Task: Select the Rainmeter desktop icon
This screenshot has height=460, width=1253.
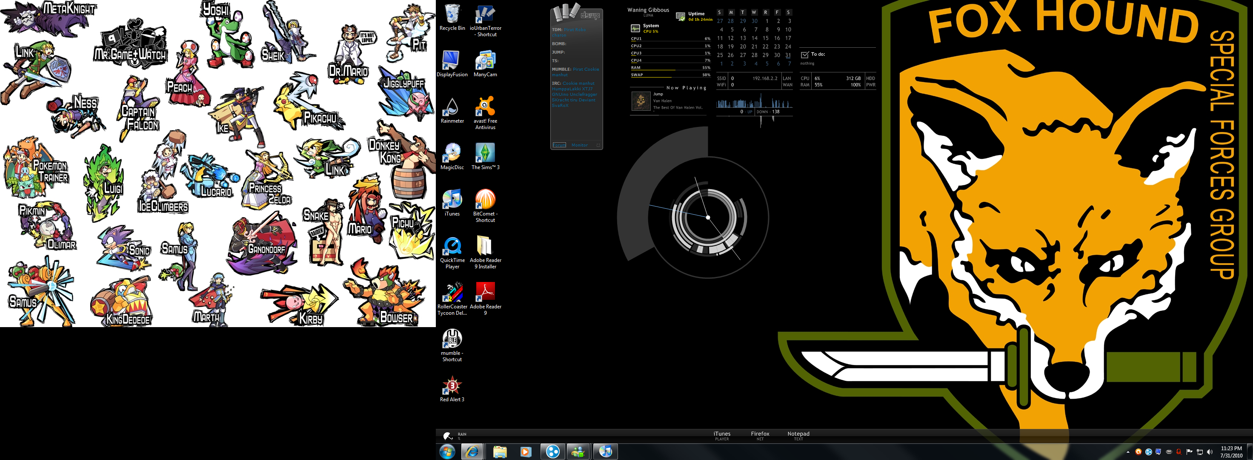Action: [452, 110]
